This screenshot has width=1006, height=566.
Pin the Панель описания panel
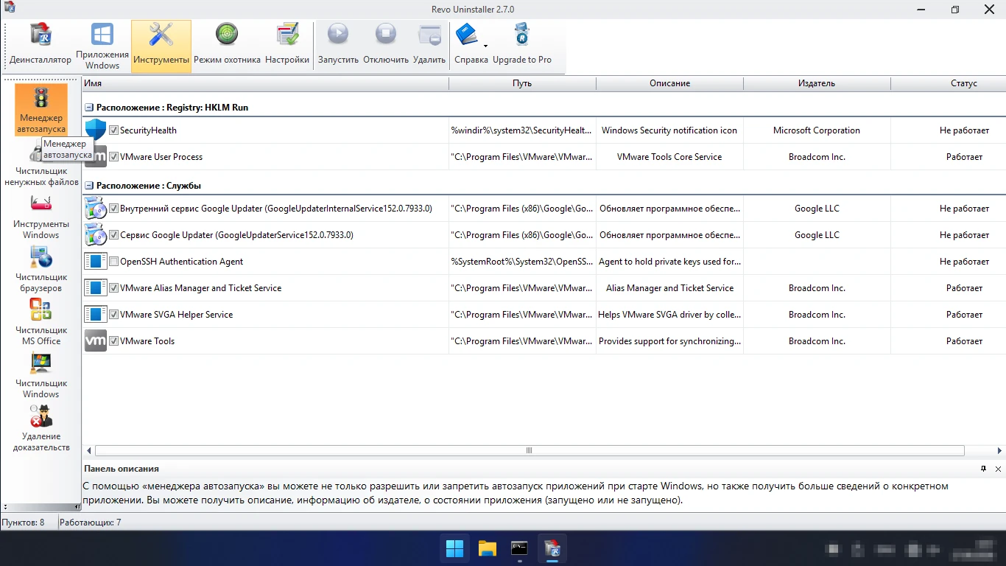(984, 469)
